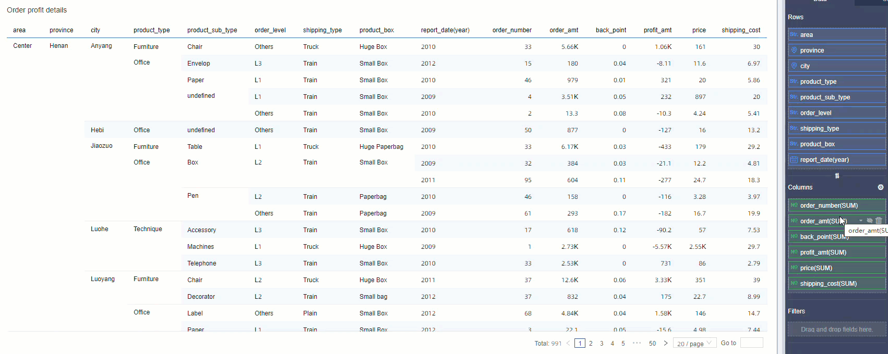
Task: Click the 12.6K order amount cell
Action: pos(570,280)
